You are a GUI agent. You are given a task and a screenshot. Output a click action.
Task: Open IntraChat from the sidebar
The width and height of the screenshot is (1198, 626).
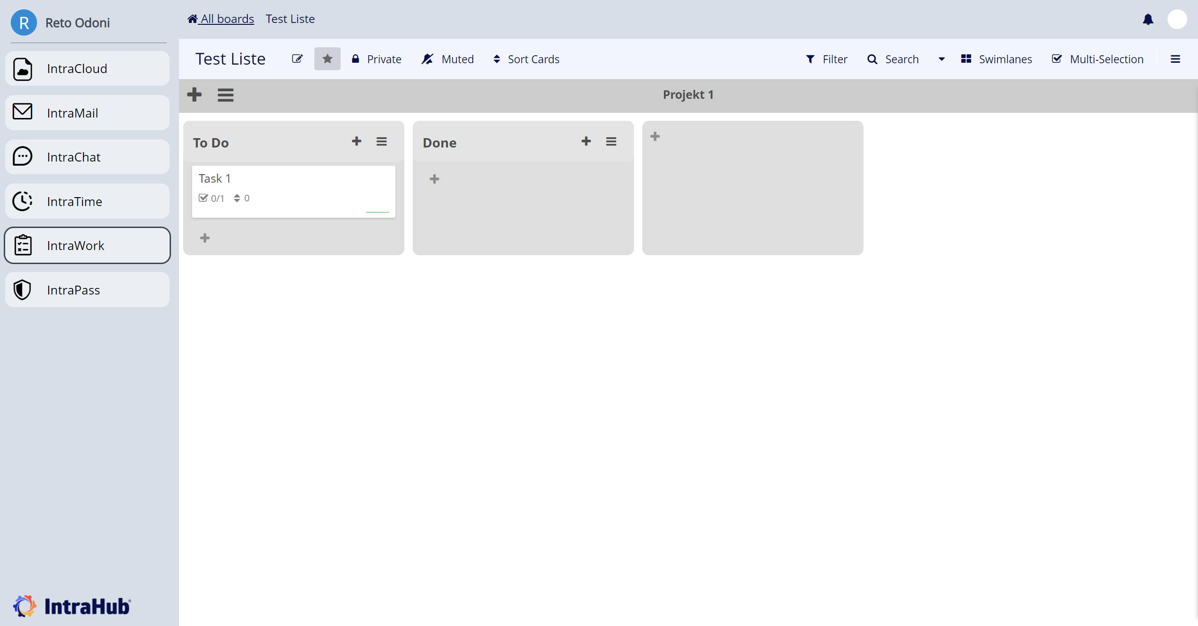[87, 156]
